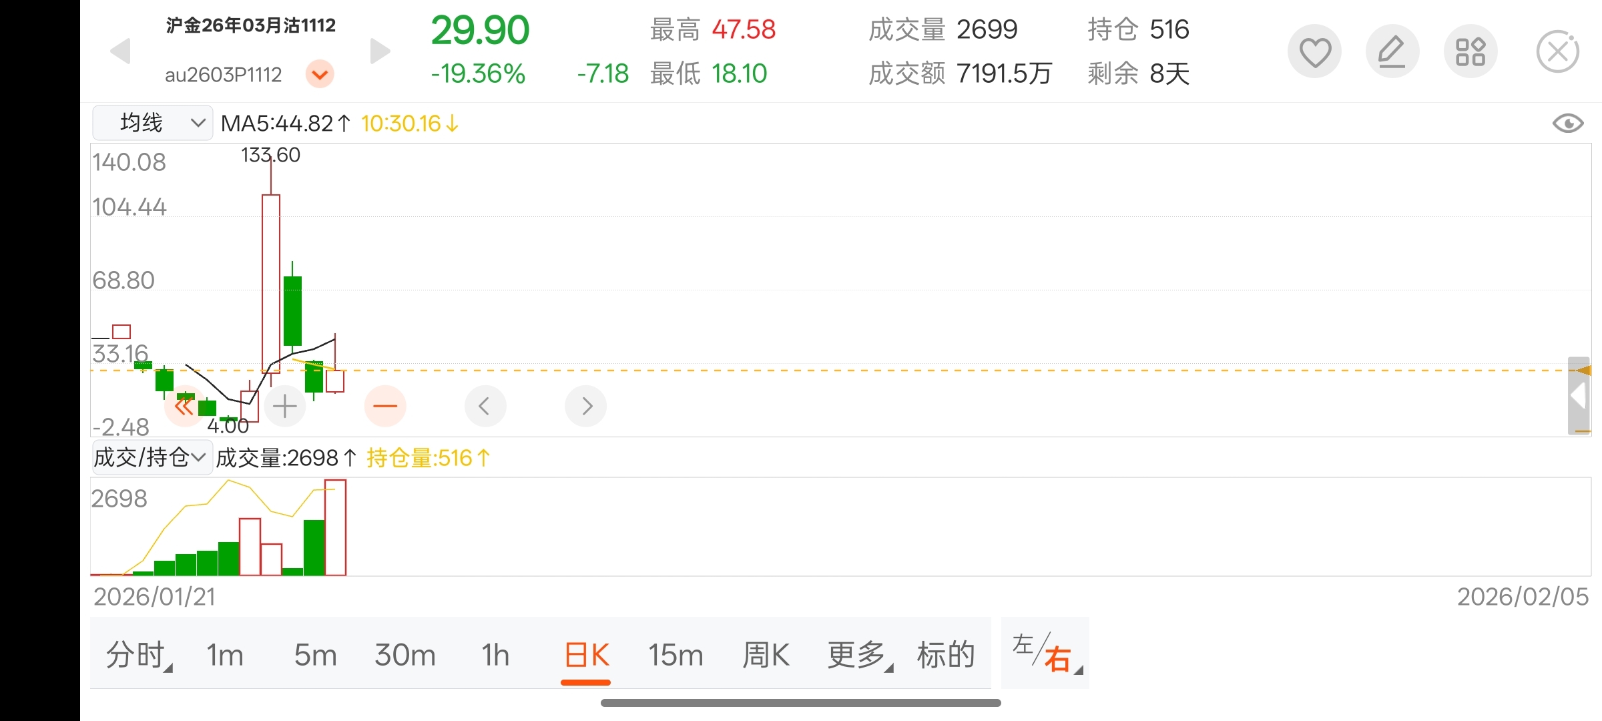Open the 更多 timeframes menu
This screenshot has height=721, width=1602.
858,655
